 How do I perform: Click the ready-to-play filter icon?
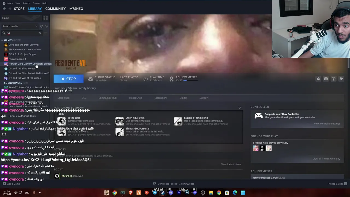(x=46, y=26)
